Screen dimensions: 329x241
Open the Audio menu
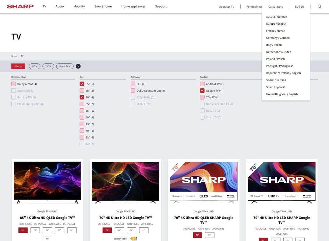[x=60, y=6]
